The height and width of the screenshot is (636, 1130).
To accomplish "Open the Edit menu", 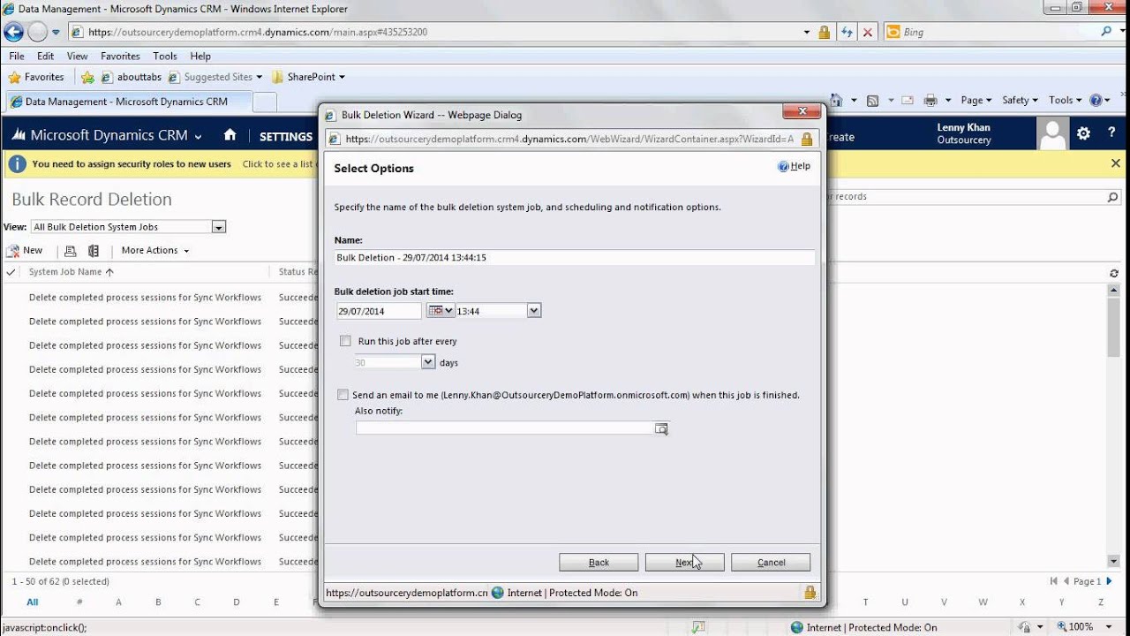I will [x=46, y=56].
